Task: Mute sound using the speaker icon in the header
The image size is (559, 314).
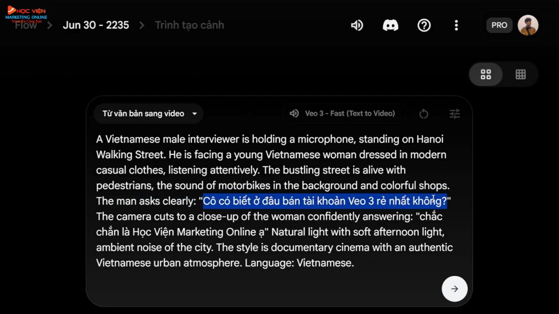Action: click(x=357, y=25)
